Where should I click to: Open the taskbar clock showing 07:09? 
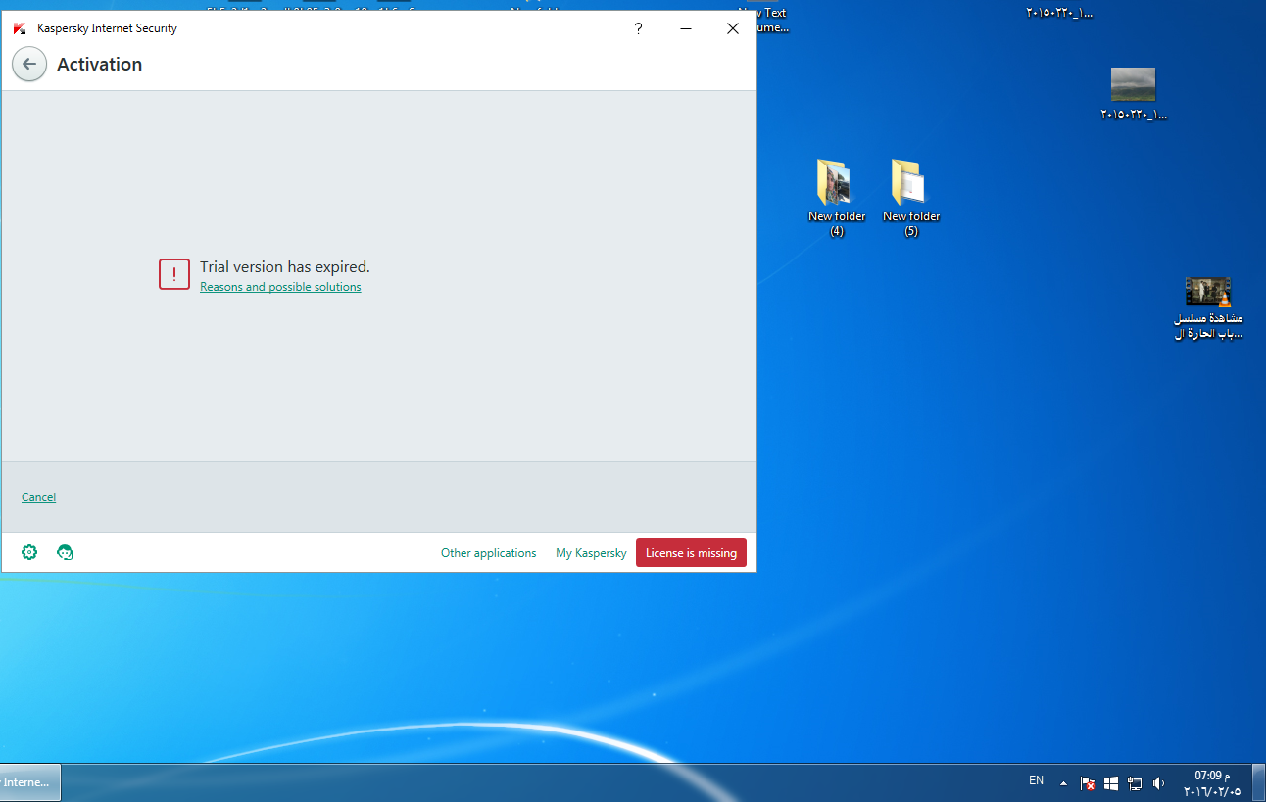pyautogui.click(x=1212, y=783)
